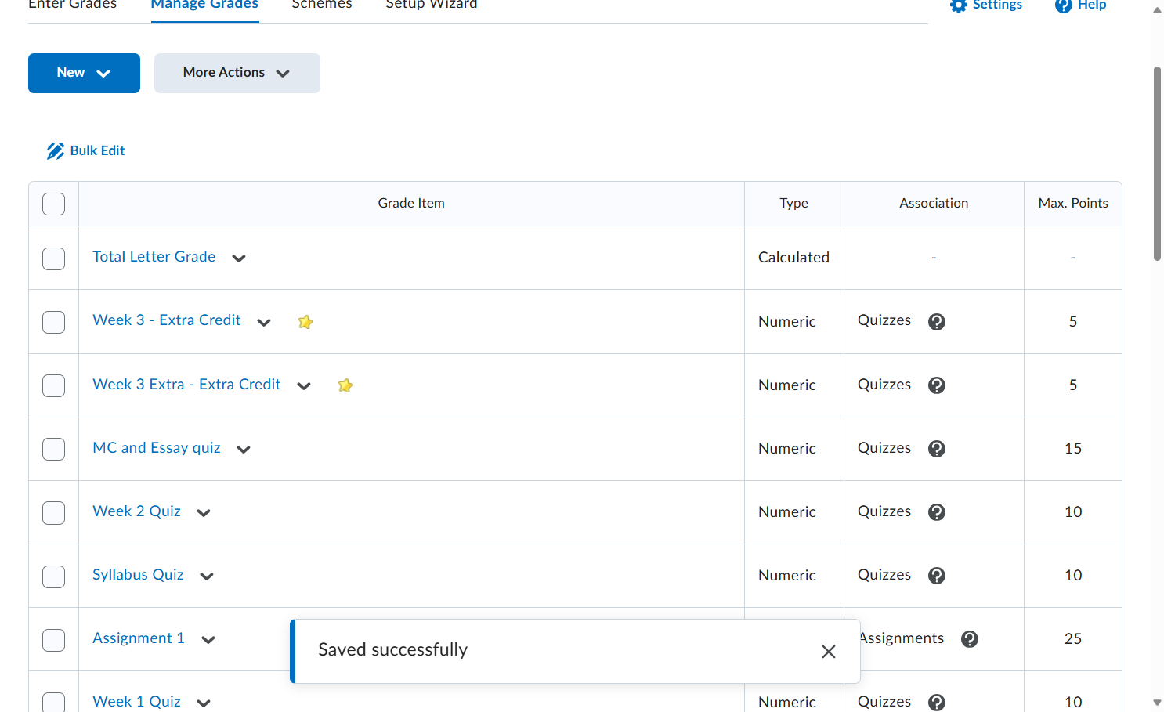The width and height of the screenshot is (1164, 712).
Task: Check the Week 3 - Extra Credit row checkbox
Action: [x=53, y=322]
